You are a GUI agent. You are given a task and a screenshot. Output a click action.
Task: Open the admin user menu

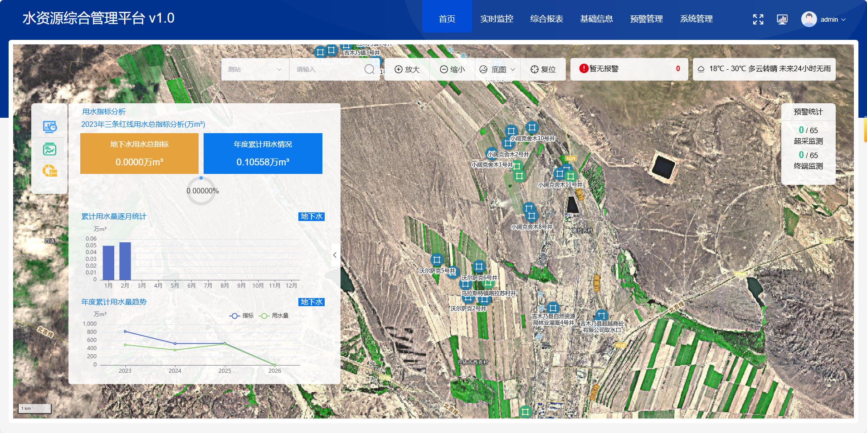tap(823, 19)
